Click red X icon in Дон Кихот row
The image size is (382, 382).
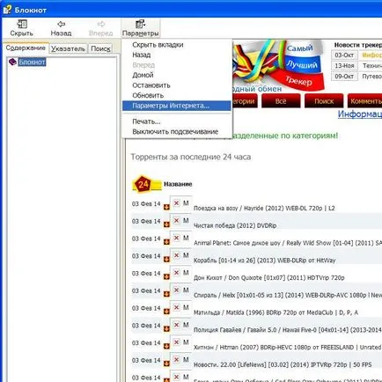tap(176, 273)
